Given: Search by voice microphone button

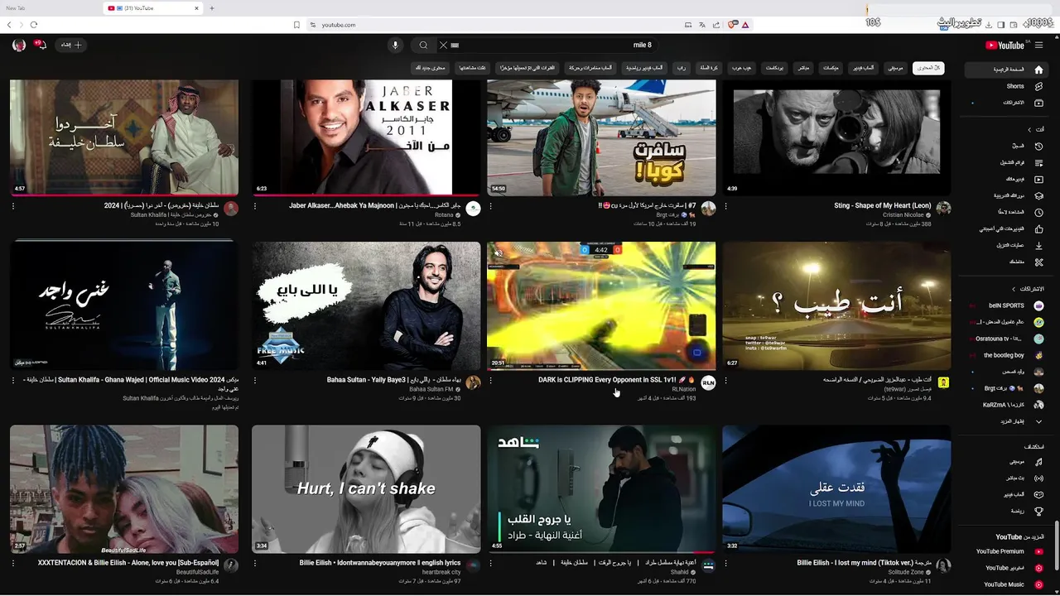Looking at the screenshot, I should (x=396, y=46).
